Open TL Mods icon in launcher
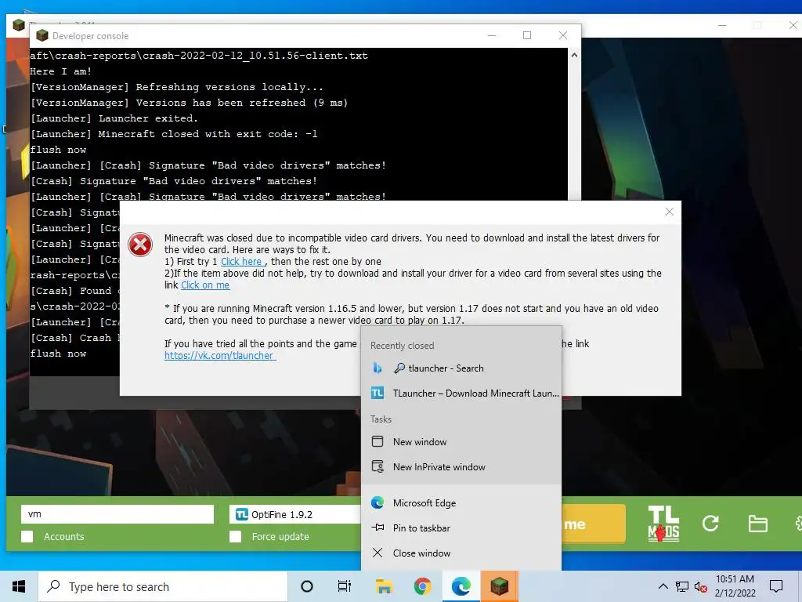The height and width of the screenshot is (602, 802). click(663, 523)
